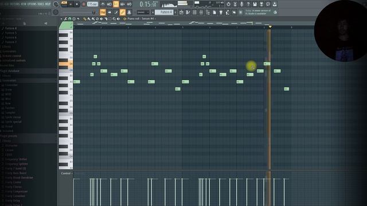Click the multilink controllers icon
Image resolution: width=367 pixels, height=206 pixels.
click(x=129, y=12)
